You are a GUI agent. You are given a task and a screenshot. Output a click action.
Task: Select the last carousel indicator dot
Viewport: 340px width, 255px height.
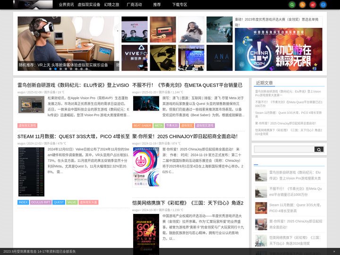tap(87, 69)
